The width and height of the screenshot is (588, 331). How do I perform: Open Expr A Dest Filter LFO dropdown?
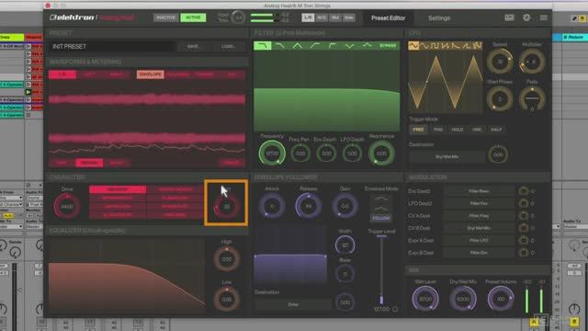click(x=479, y=240)
